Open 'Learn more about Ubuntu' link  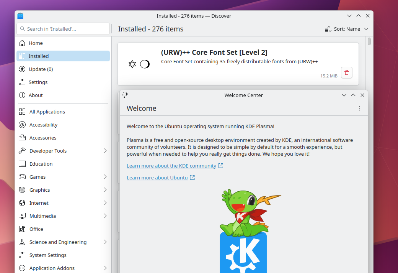[x=157, y=178]
